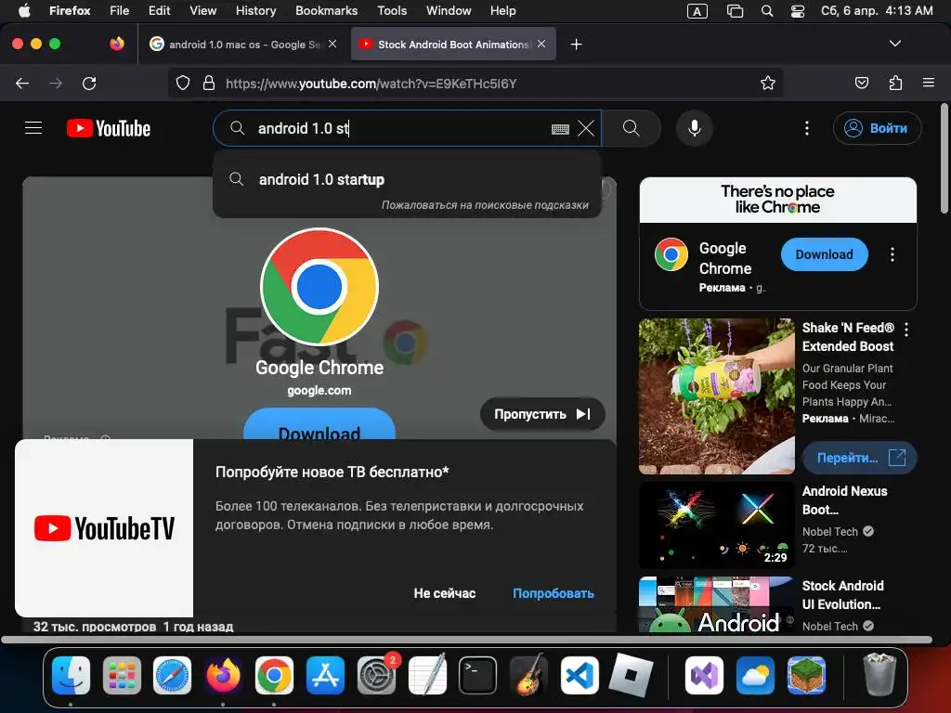Open Finder from the Dock

pyautogui.click(x=71, y=675)
